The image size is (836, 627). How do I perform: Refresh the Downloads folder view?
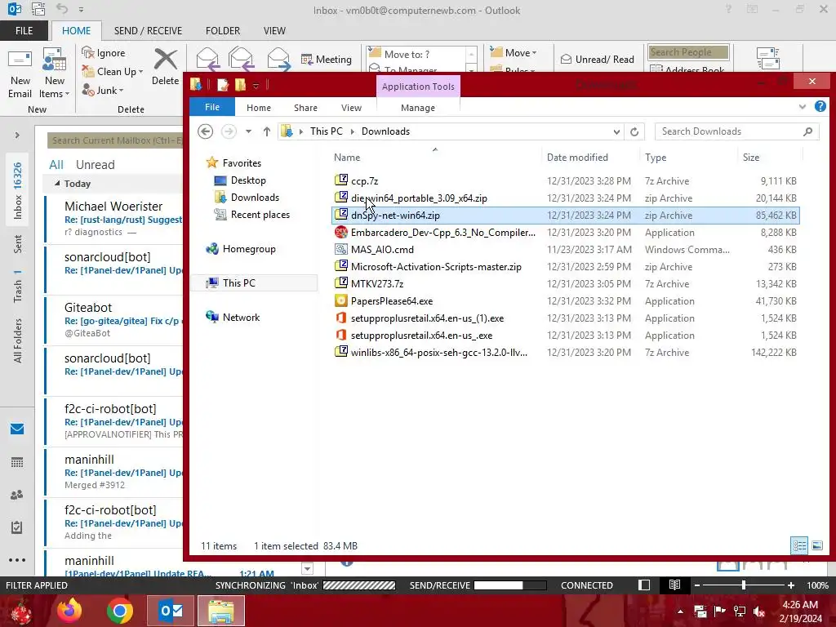pos(634,131)
